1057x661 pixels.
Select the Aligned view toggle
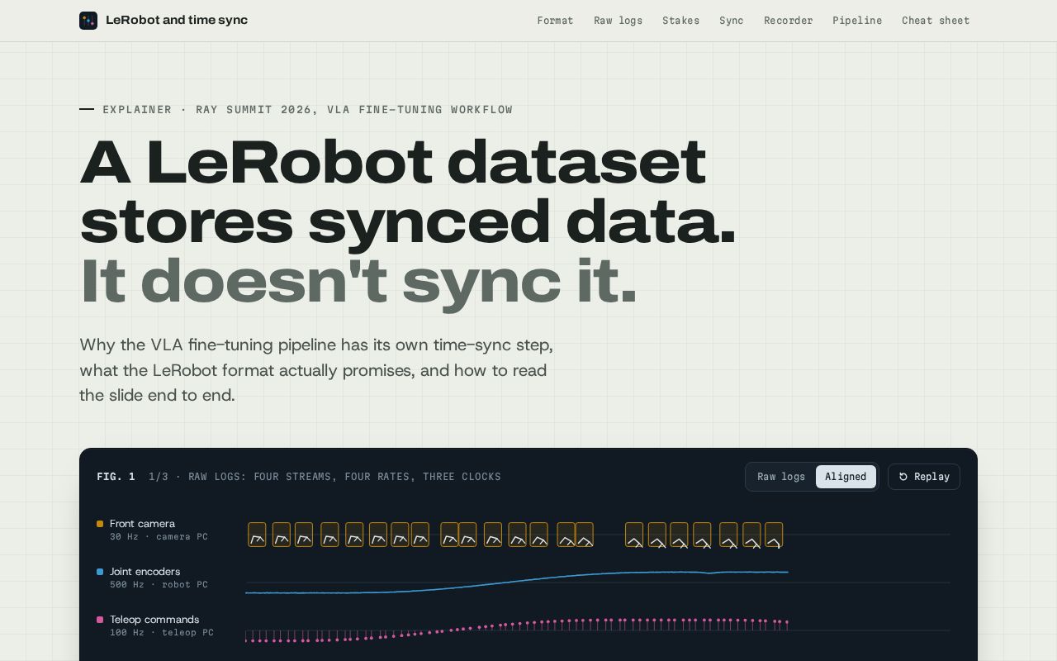point(846,477)
